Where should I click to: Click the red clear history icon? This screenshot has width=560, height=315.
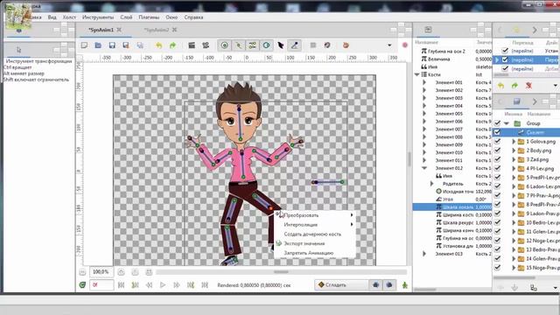click(528, 86)
